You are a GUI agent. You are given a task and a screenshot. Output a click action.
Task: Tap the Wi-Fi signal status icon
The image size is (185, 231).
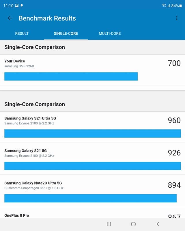(164, 5)
